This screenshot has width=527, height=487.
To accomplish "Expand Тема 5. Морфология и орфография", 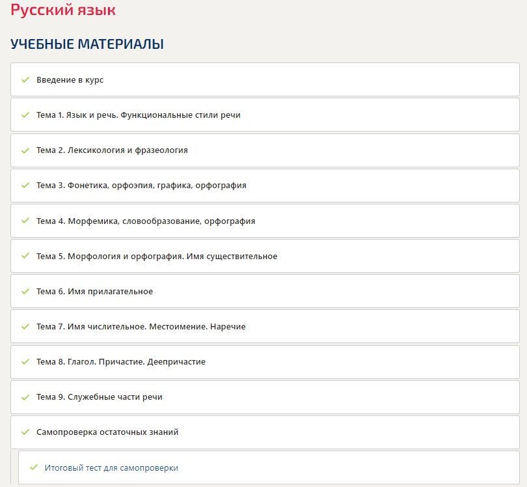I will pyautogui.click(x=265, y=257).
